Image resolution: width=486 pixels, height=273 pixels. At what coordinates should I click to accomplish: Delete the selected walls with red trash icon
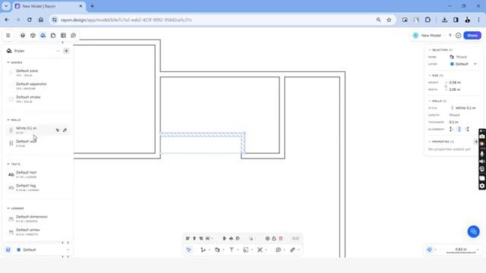(281, 238)
